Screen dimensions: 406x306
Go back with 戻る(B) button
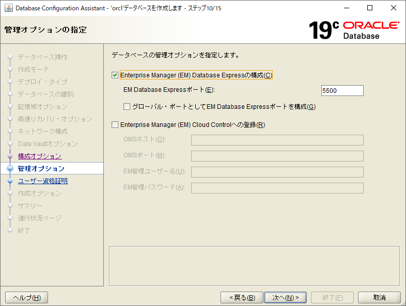[x=242, y=297]
